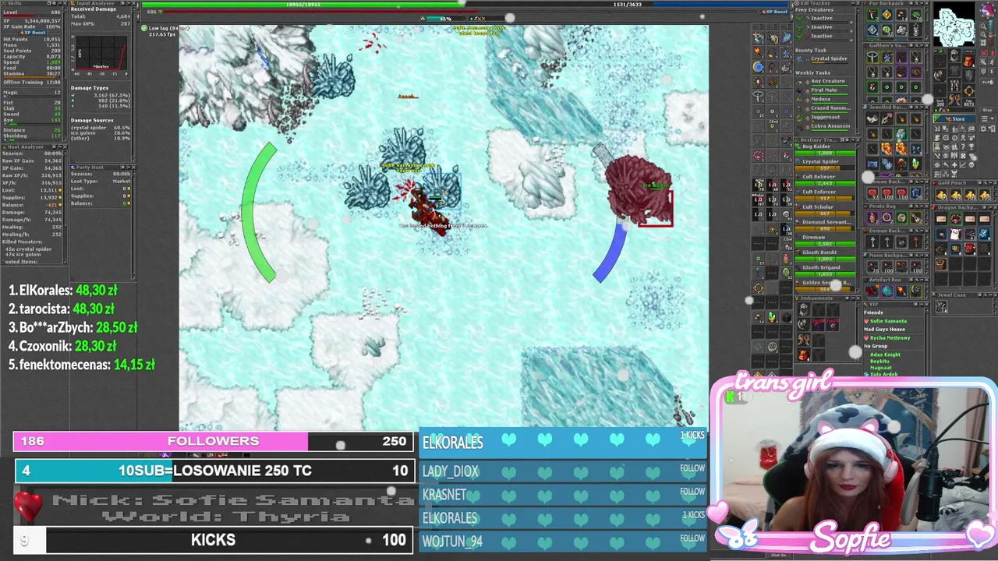Open the hamburger menu dropdown below Stop
998x561 pixels.
[988, 118]
